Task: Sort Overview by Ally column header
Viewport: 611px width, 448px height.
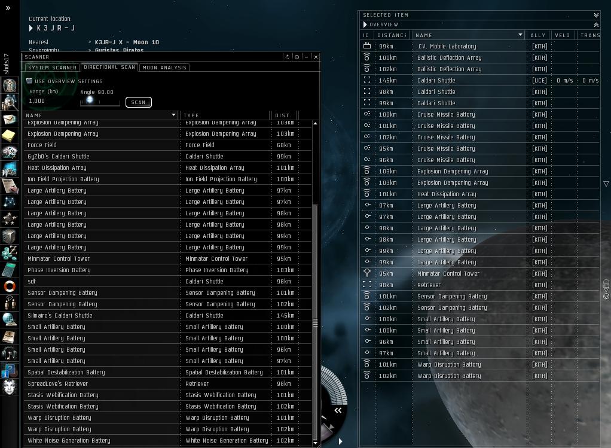Action: [537, 35]
